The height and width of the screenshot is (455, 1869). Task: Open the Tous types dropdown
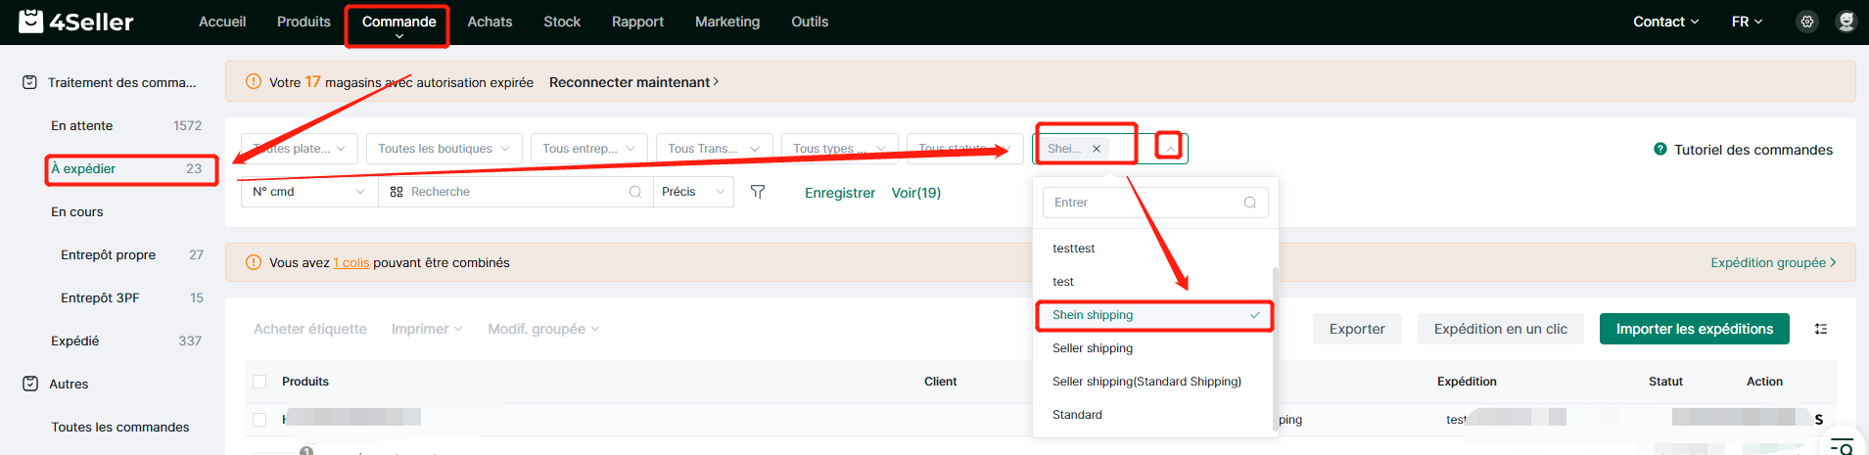coord(840,149)
